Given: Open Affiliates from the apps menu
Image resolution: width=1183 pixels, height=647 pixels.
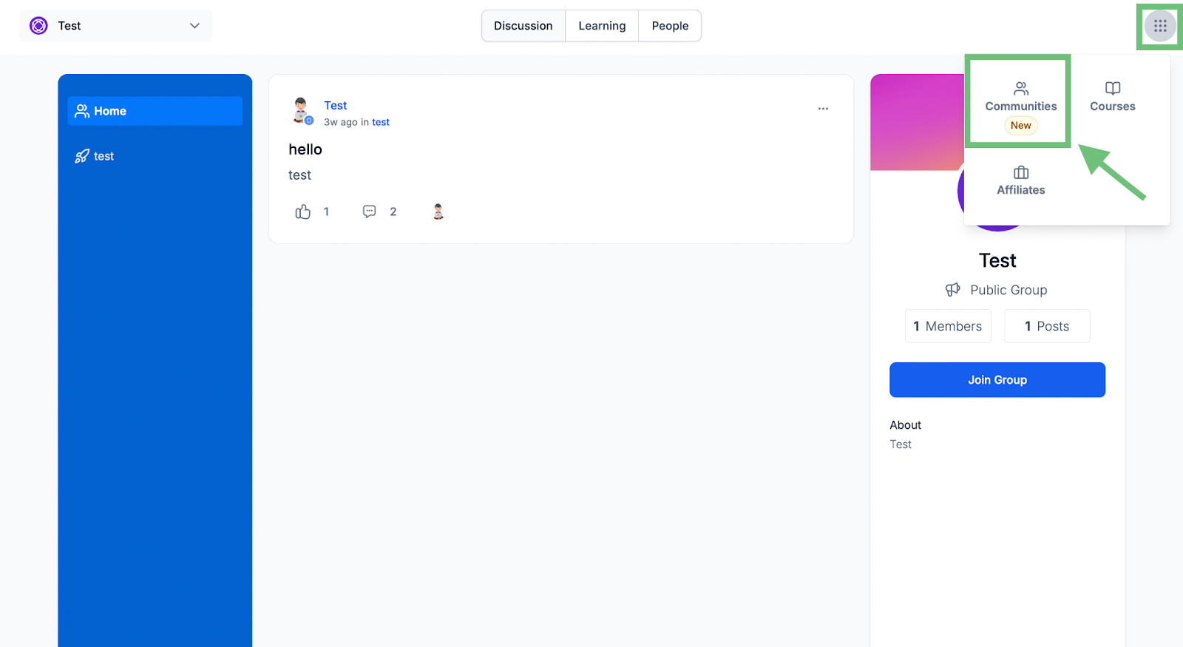Looking at the screenshot, I should [x=1020, y=181].
